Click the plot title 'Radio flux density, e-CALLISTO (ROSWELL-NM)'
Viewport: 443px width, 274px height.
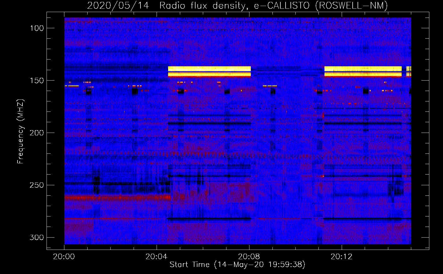274,5
